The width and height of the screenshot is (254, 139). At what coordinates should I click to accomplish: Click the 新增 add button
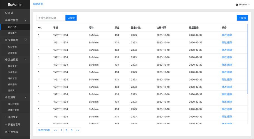pos(242,18)
